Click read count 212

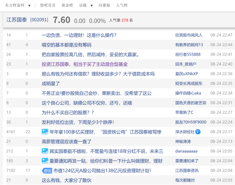(x=10, y=151)
